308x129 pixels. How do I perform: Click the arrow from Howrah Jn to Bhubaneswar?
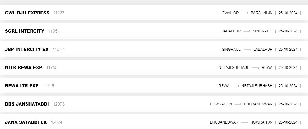(238, 104)
